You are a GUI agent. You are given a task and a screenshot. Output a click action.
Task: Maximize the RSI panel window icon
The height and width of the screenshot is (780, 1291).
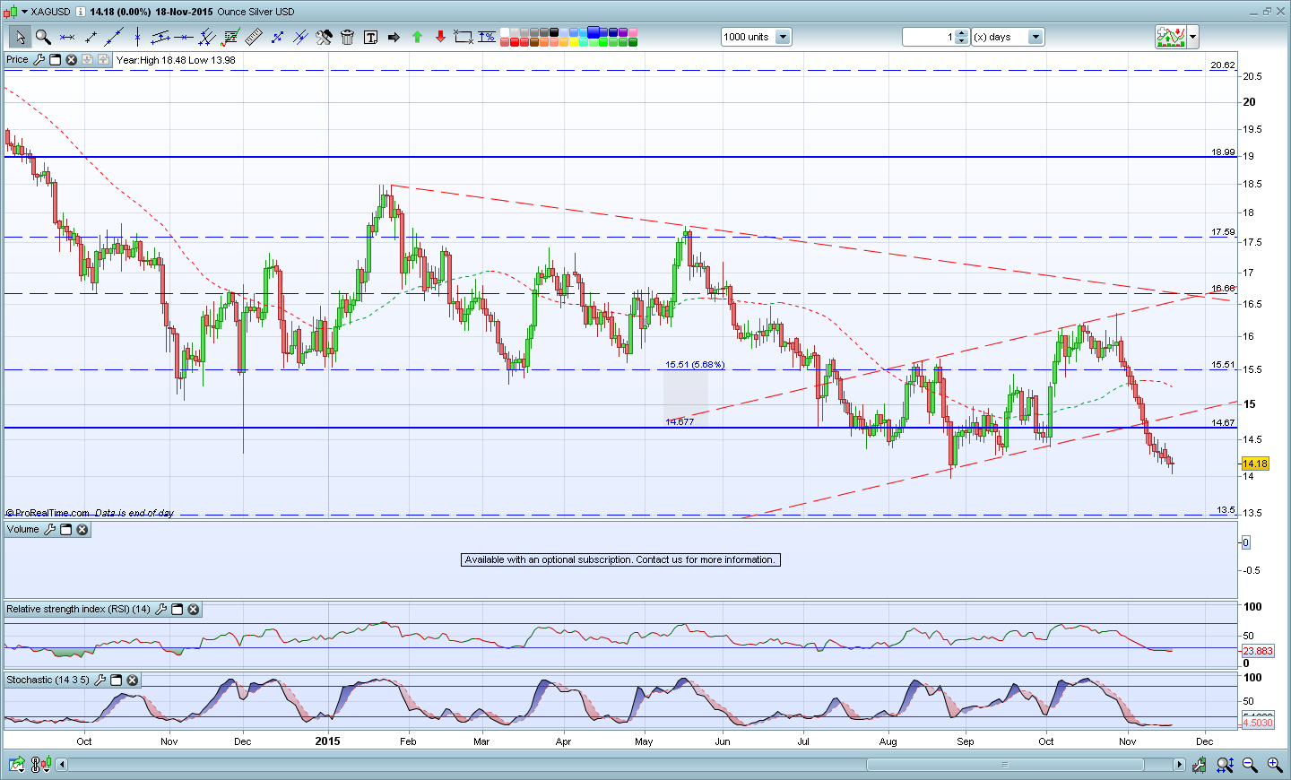point(177,609)
